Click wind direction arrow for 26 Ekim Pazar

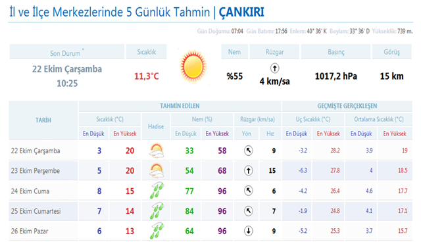click(249, 231)
